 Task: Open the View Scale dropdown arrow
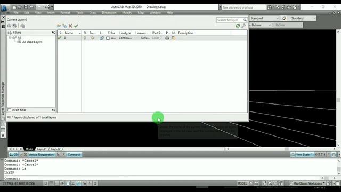[x=329, y=155]
